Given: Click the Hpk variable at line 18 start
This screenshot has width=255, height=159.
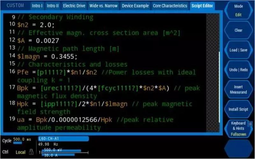Looking at the screenshot, I should point(23,104).
